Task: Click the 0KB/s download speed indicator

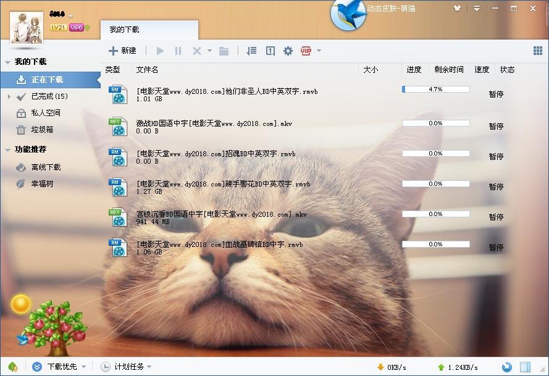Action: (392, 367)
